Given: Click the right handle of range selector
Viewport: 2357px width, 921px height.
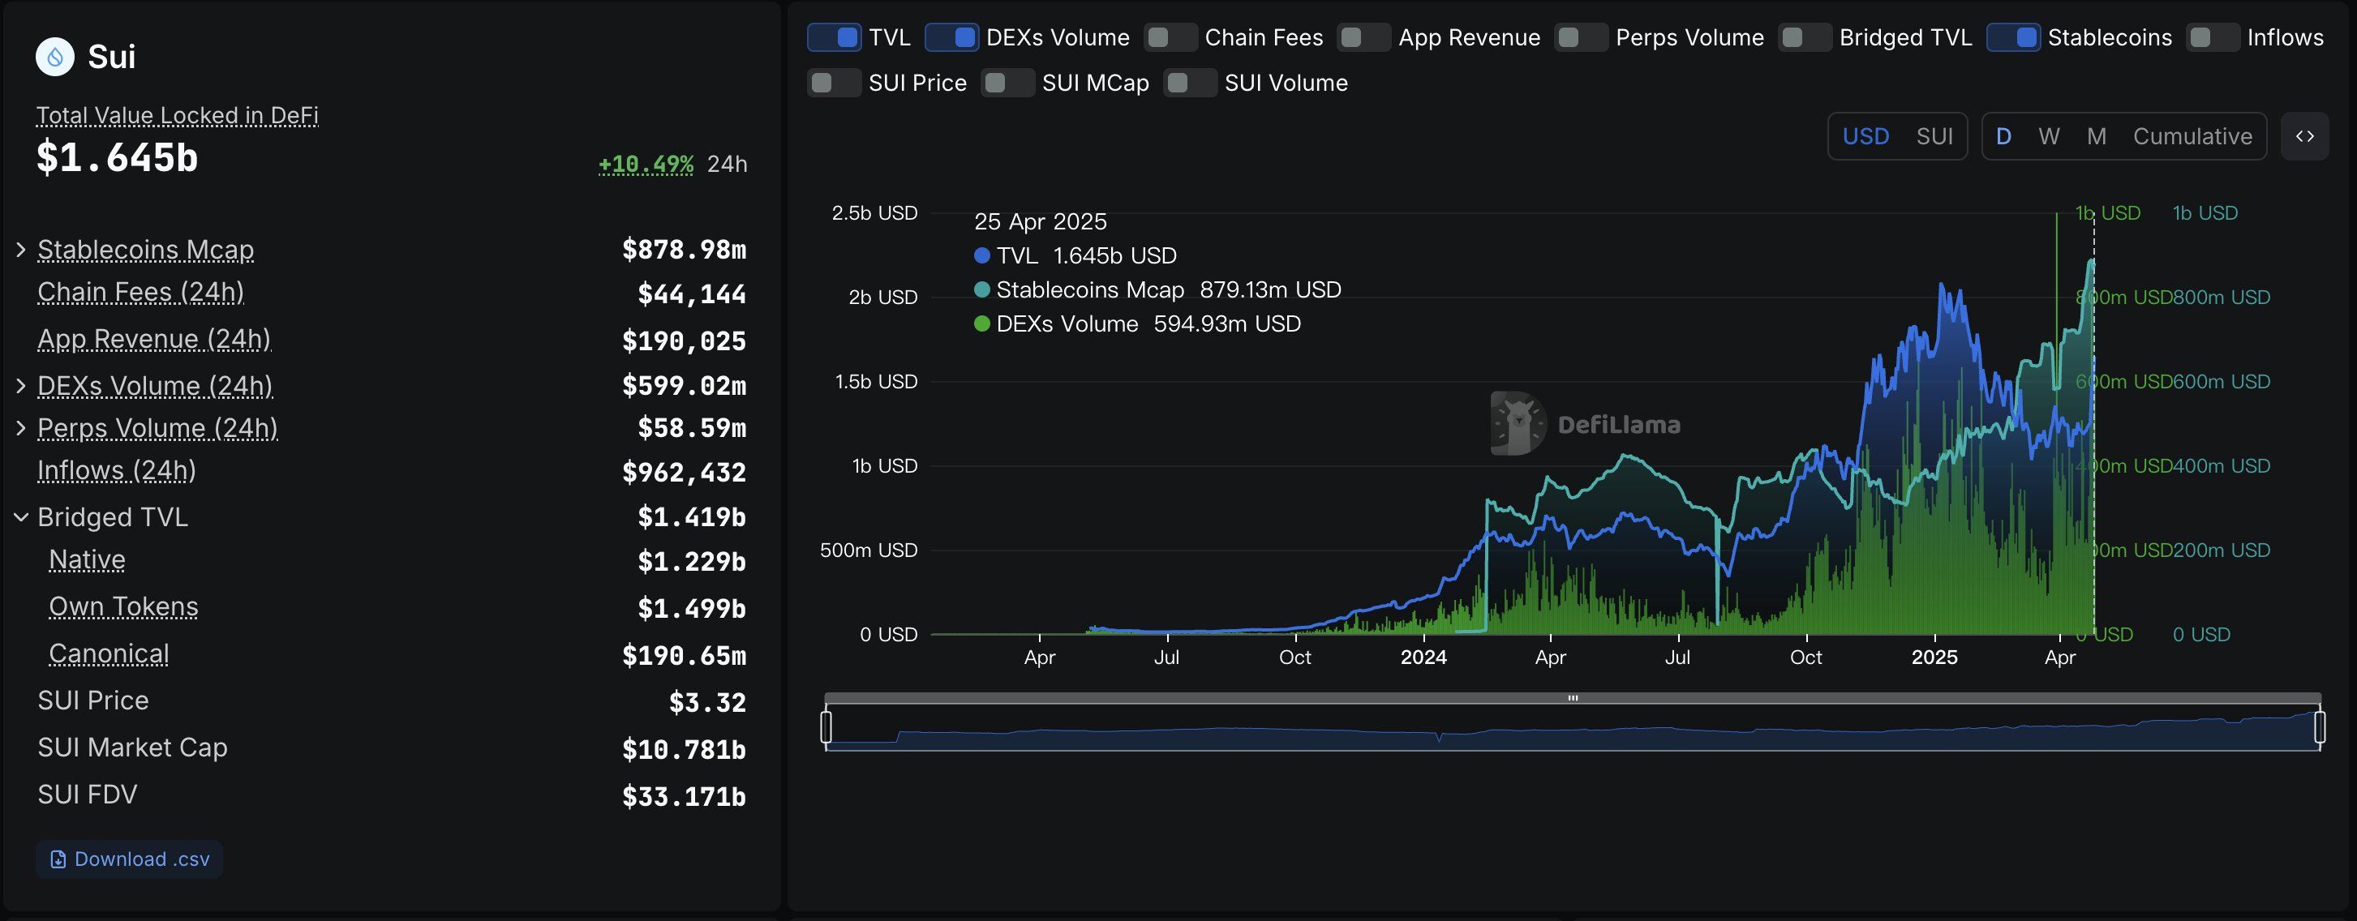Looking at the screenshot, I should [2320, 727].
